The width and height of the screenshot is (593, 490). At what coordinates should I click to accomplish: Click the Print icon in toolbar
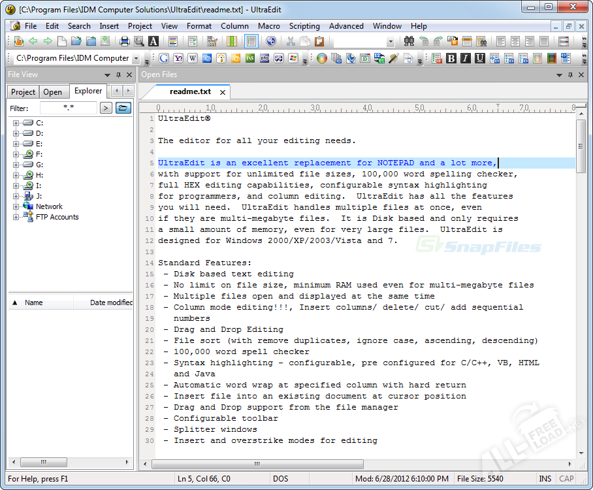tap(125, 41)
